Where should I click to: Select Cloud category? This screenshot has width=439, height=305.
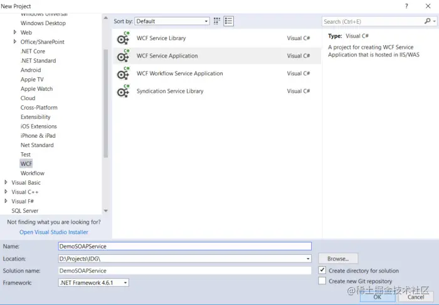(28, 98)
